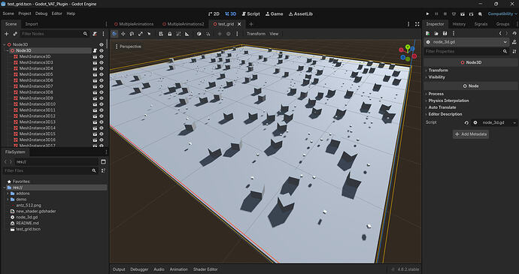Open the Project menu
519x274 pixels.
click(25, 14)
